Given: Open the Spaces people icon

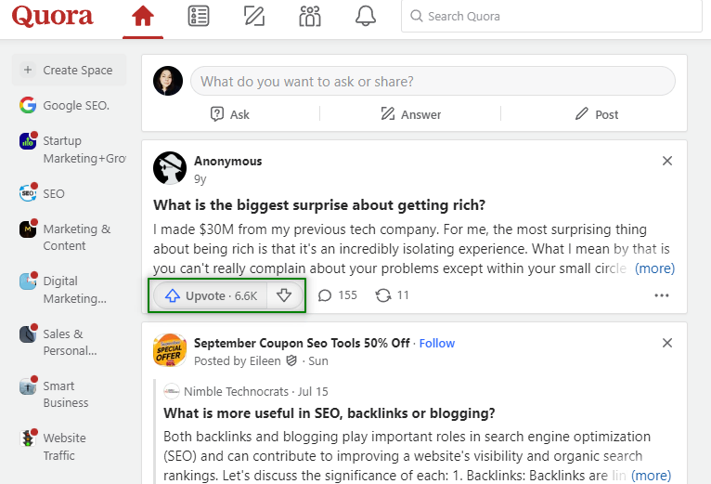Looking at the screenshot, I should coord(310,17).
